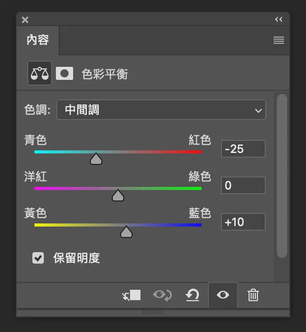Click the clip to layer icon
This screenshot has width=306, height=332.
pyautogui.click(x=131, y=295)
